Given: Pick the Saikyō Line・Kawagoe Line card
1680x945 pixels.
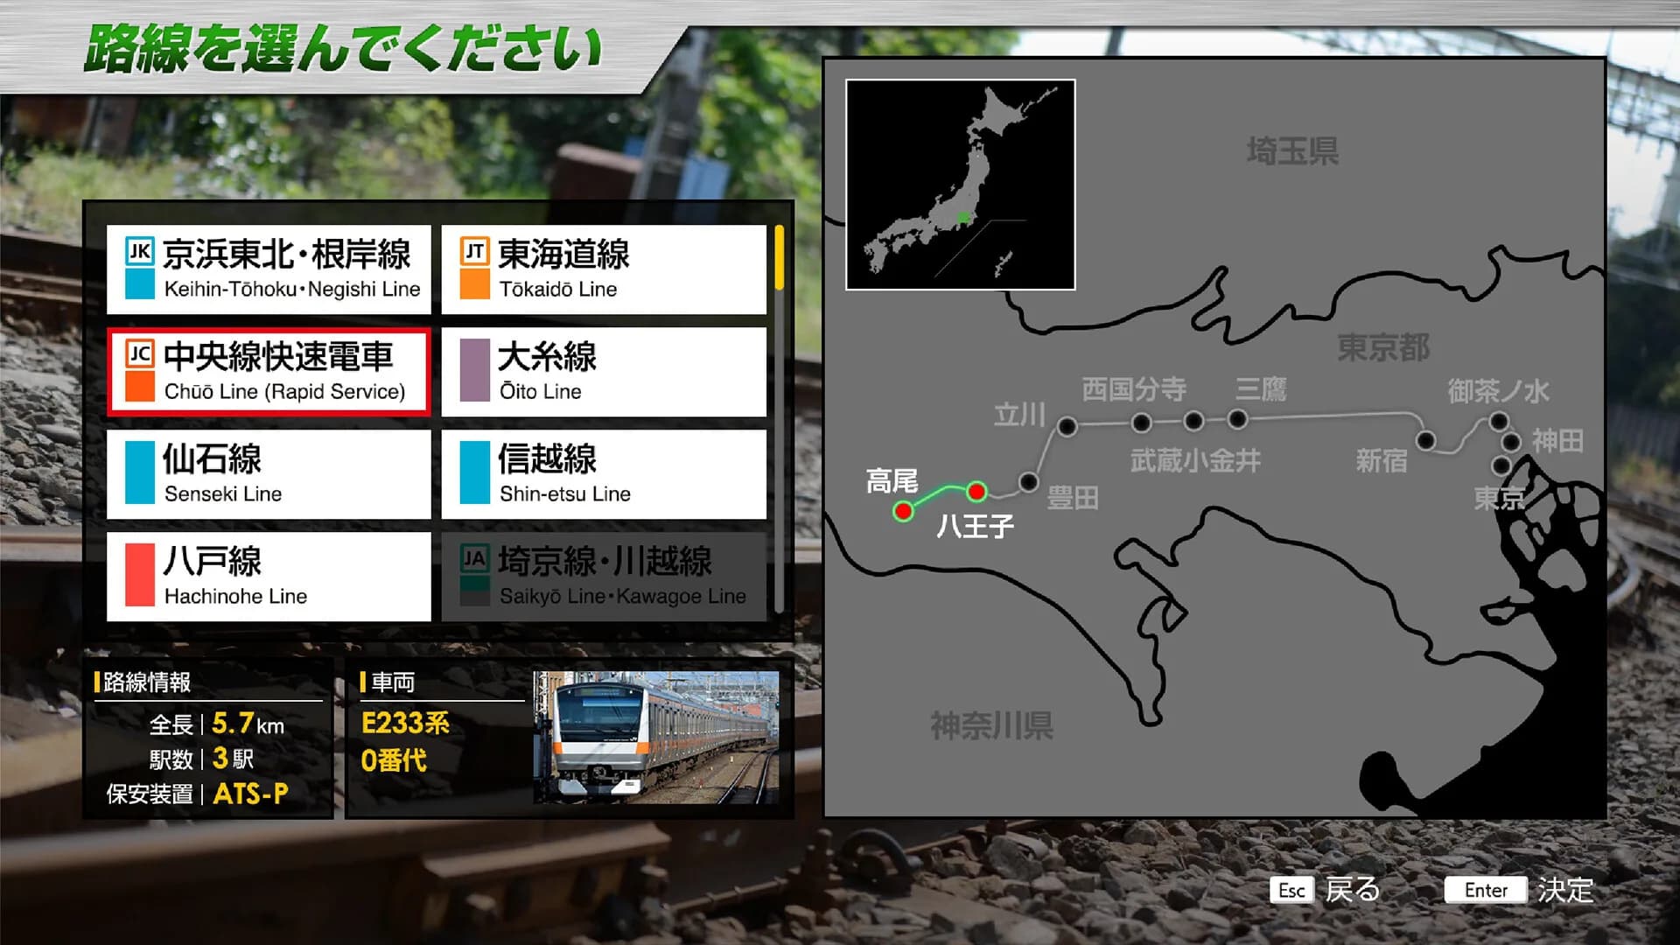Looking at the screenshot, I should [604, 577].
